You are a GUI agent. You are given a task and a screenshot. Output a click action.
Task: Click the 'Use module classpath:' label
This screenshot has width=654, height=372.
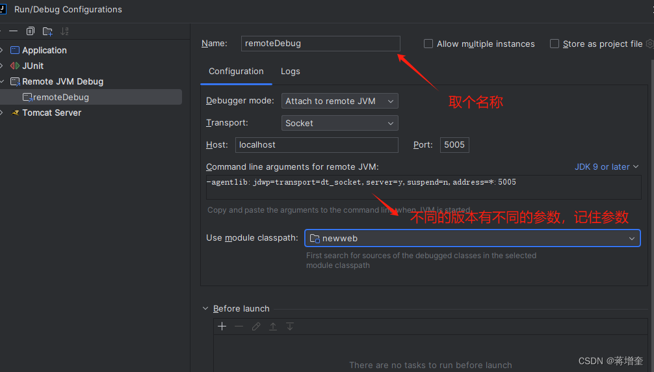[252, 238]
